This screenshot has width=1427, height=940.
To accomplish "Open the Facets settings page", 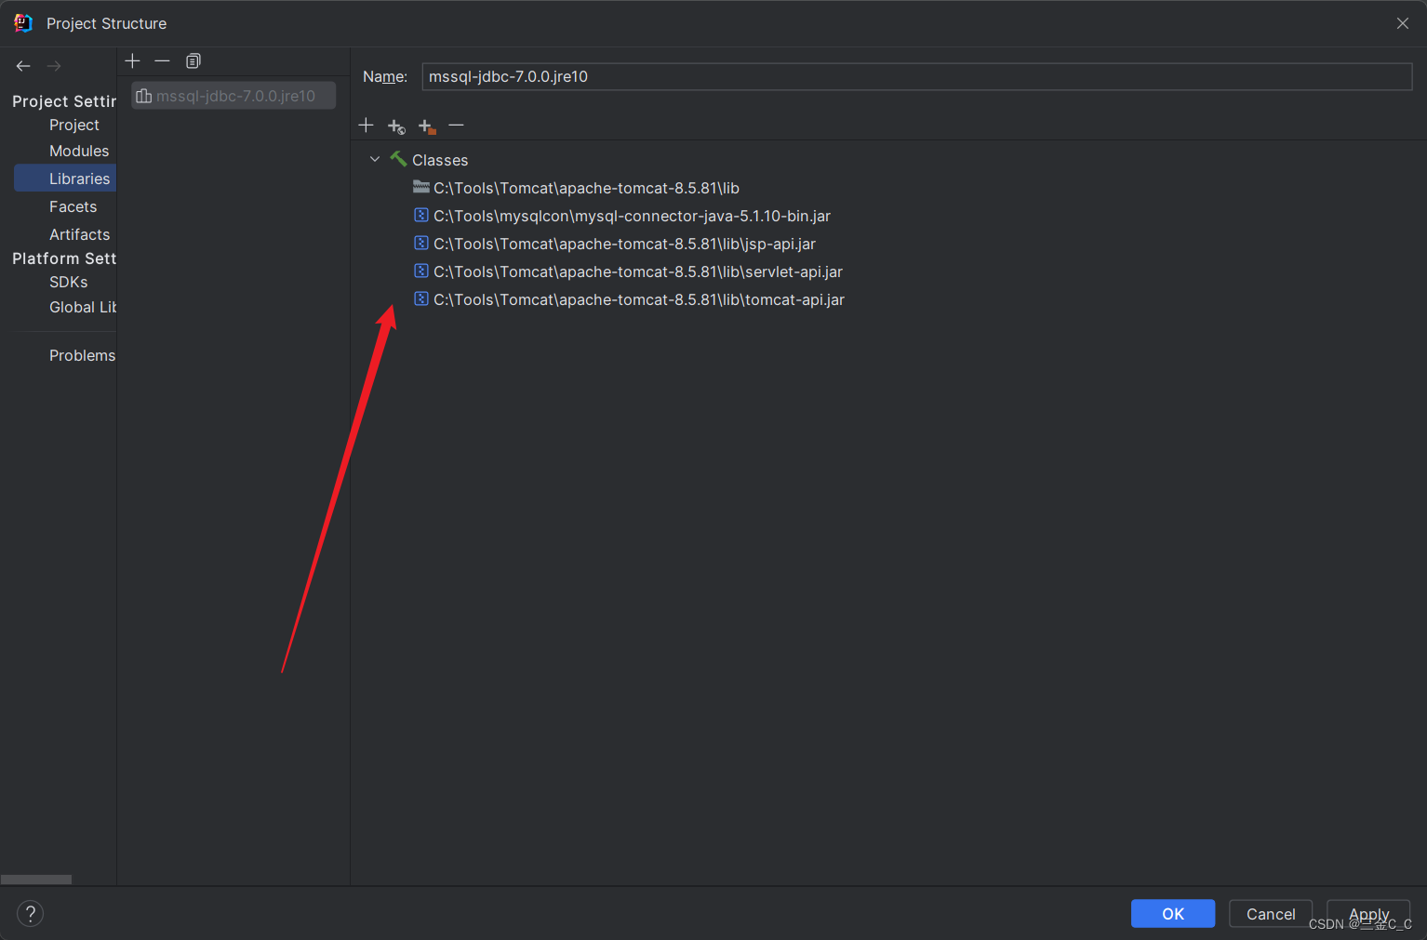I will 73,206.
